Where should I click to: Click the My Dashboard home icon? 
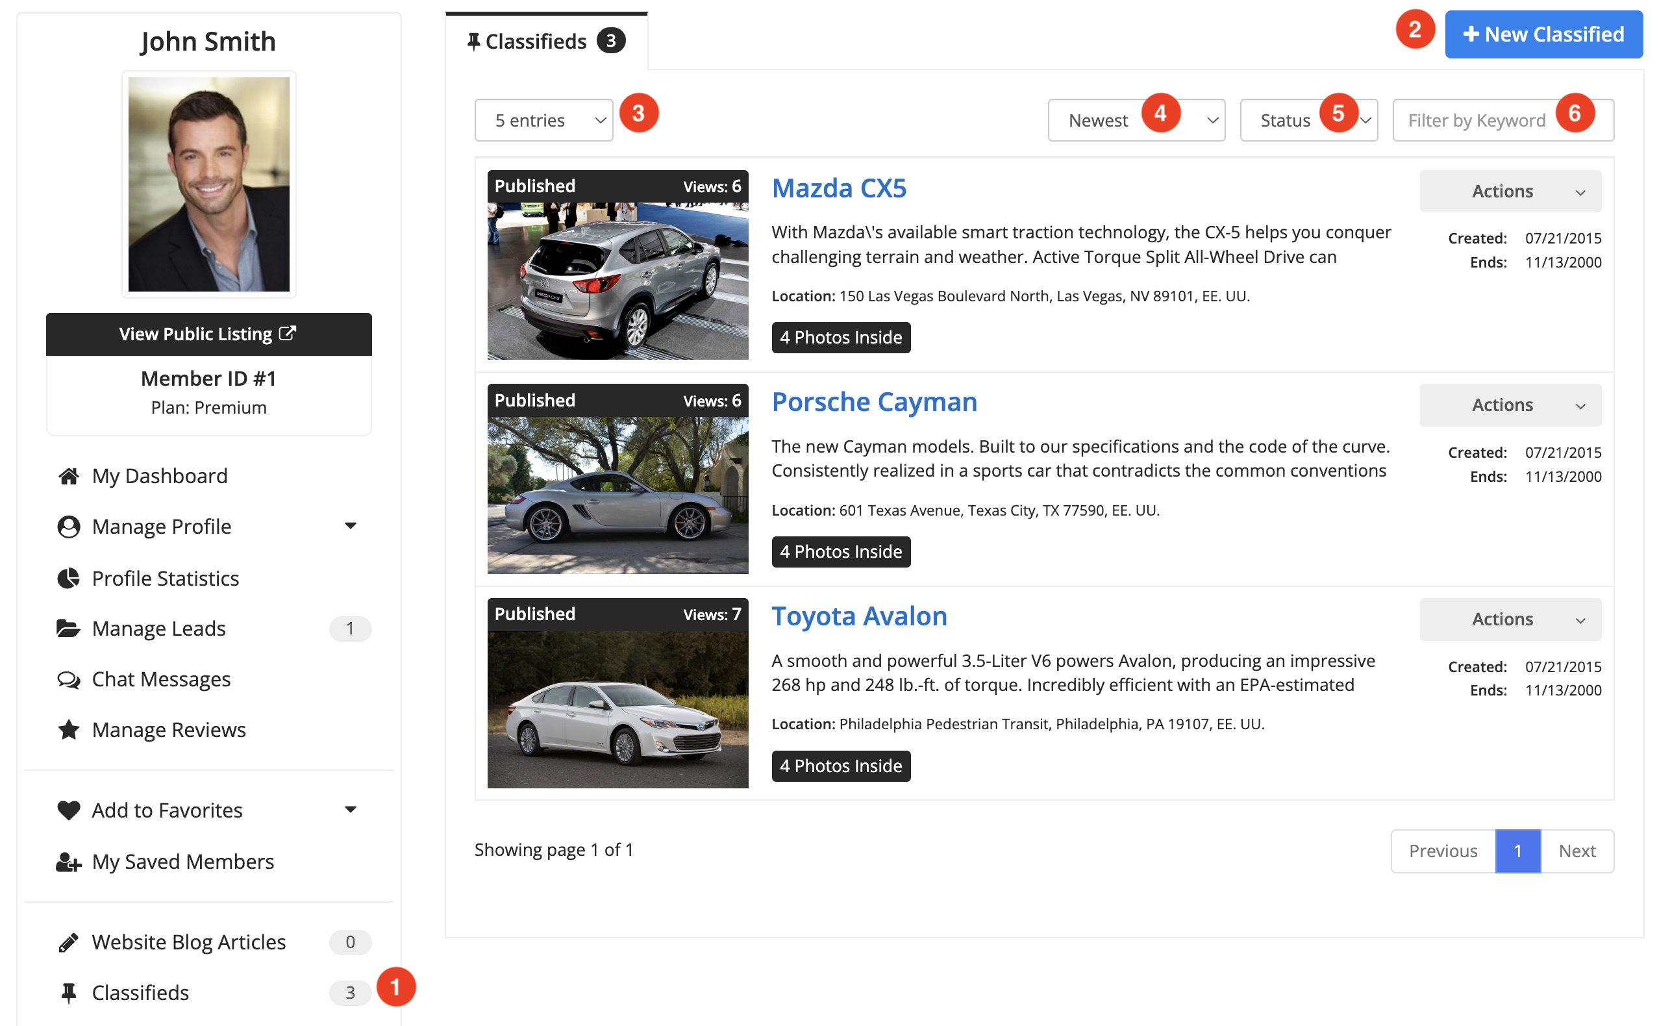point(69,477)
